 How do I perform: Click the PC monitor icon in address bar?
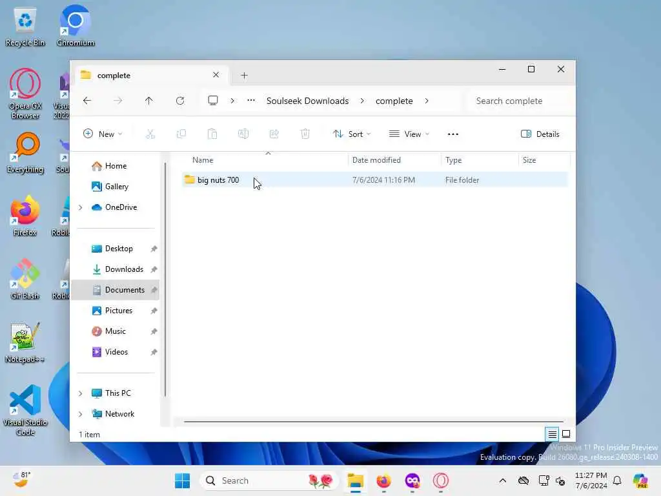pos(213,100)
